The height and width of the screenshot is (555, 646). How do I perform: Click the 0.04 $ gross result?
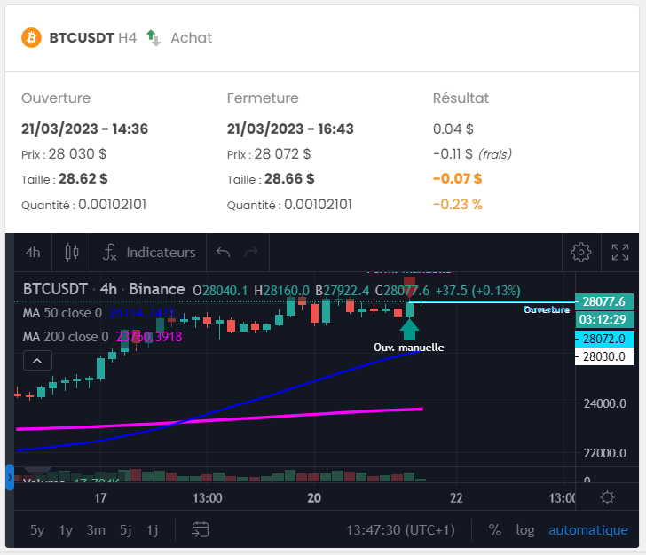click(x=453, y=129)
